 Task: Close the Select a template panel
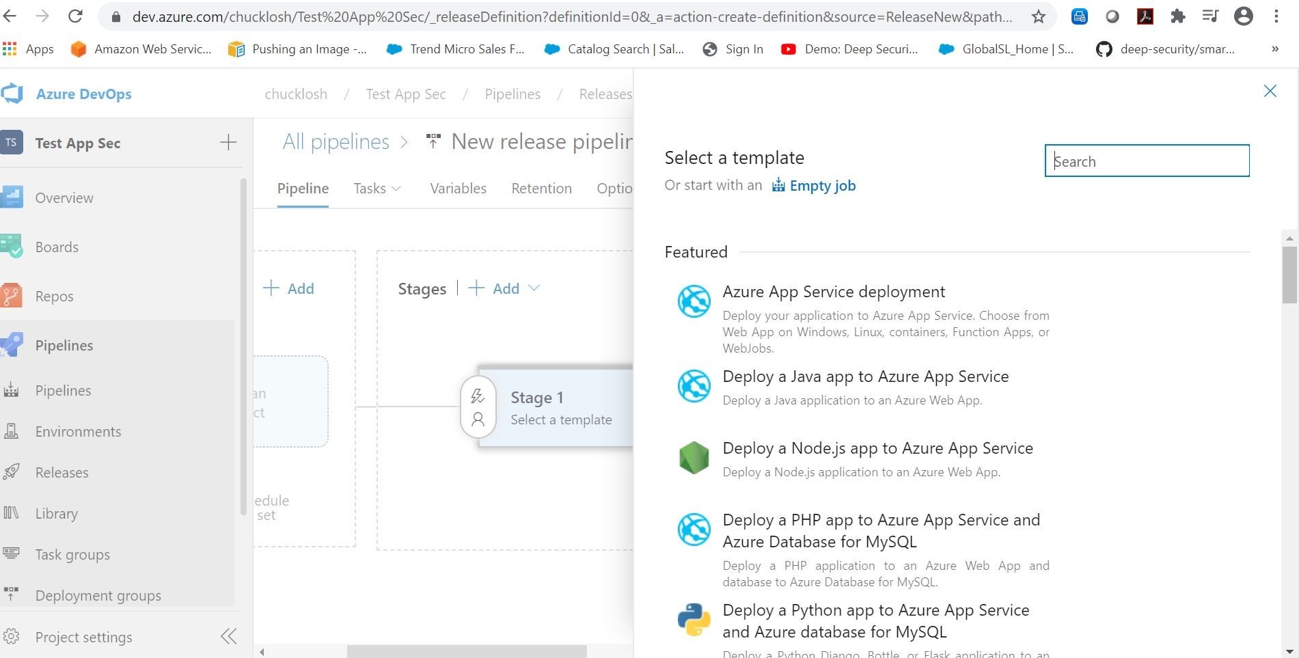pyautogui.click(x=1270, y=91)
